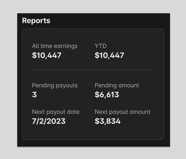Select the $10,447 value under All time earnings
The image size is (186, 159).
coord(47,55)
